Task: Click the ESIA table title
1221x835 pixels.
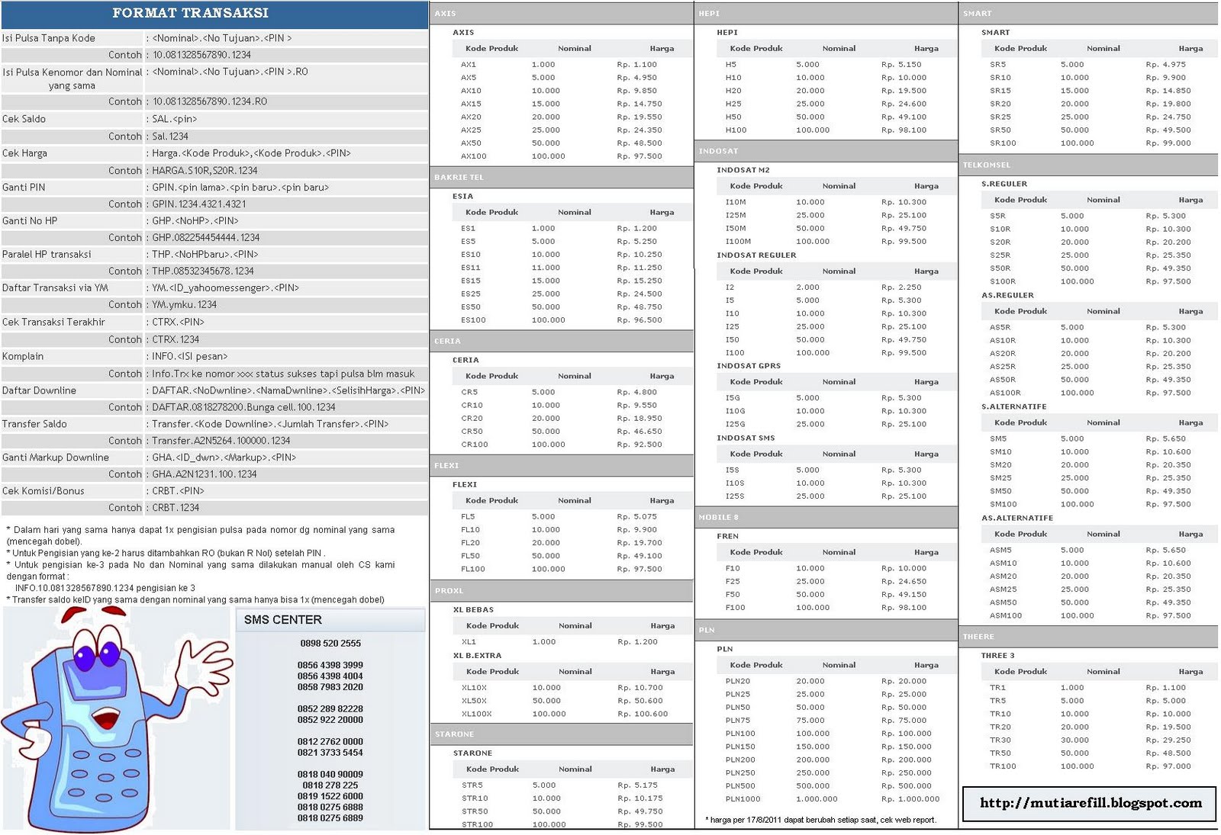Action: (x=462, y=196)
